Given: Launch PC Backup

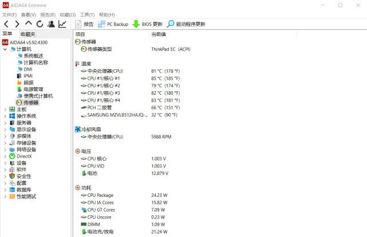Looking at the screenshot, I should [113, 24].
